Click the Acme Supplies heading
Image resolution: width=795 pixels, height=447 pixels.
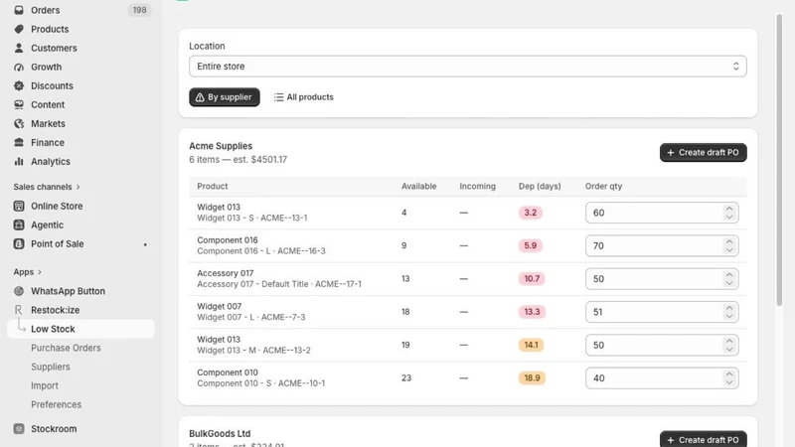coord(221,146)
